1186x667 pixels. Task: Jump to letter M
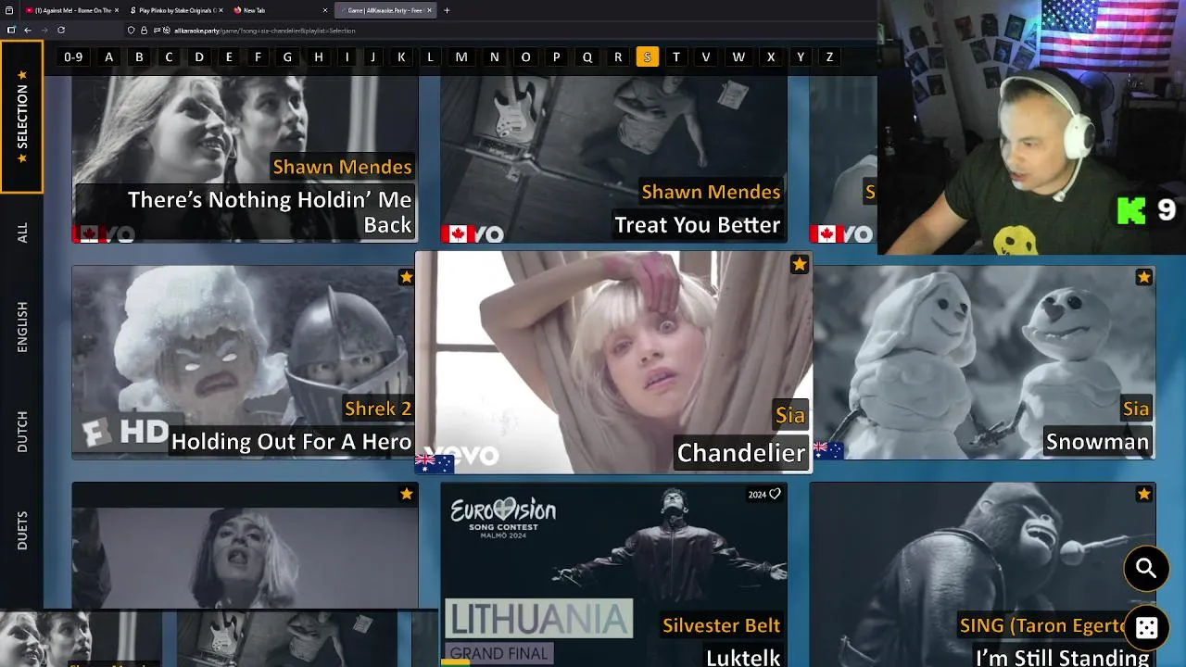461,57
